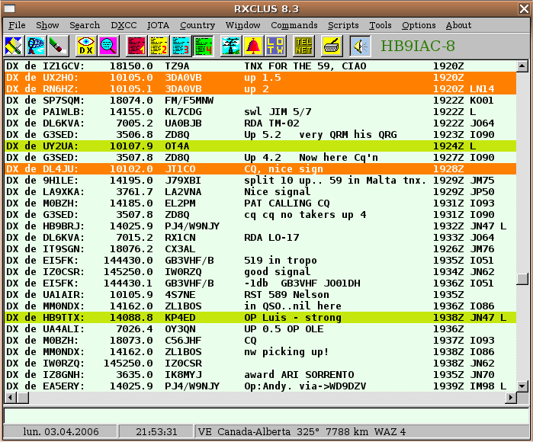The image size is (533, 442).
Task: Click the satellite/flag toolbar icon
Action: (14, 46)
